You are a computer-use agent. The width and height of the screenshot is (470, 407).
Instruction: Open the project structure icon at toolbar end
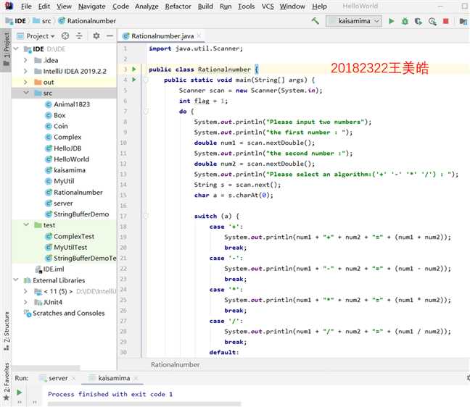(x=463, y=21)
